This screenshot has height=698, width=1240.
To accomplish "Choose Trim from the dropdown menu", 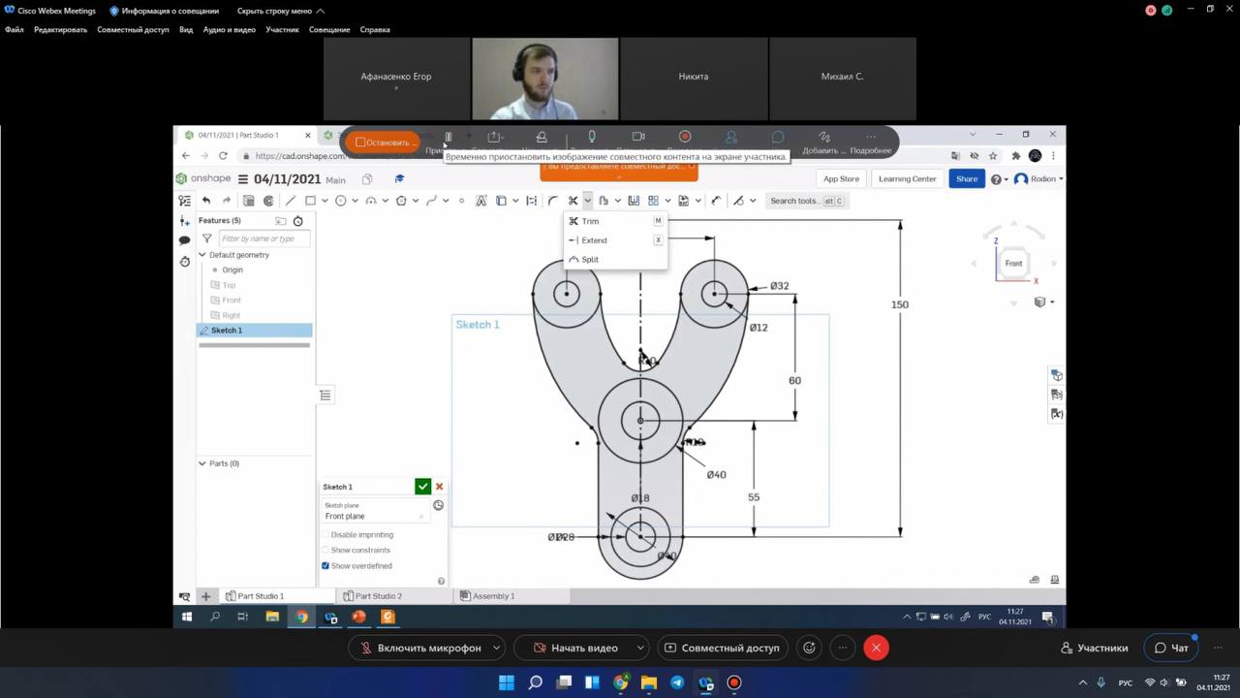I will coord(615,221).
